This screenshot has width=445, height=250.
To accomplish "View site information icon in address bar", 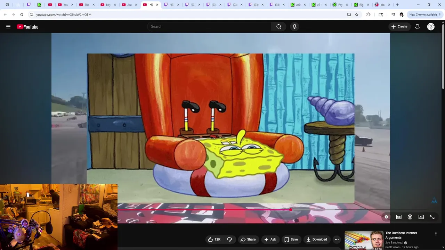I will (32, 15).
